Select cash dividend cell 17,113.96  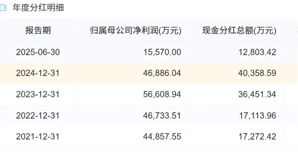pos(258,116)
